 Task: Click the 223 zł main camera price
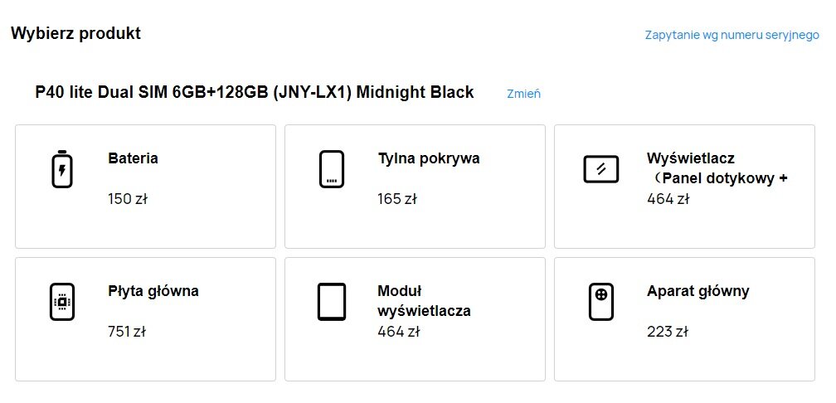(667, 332)
